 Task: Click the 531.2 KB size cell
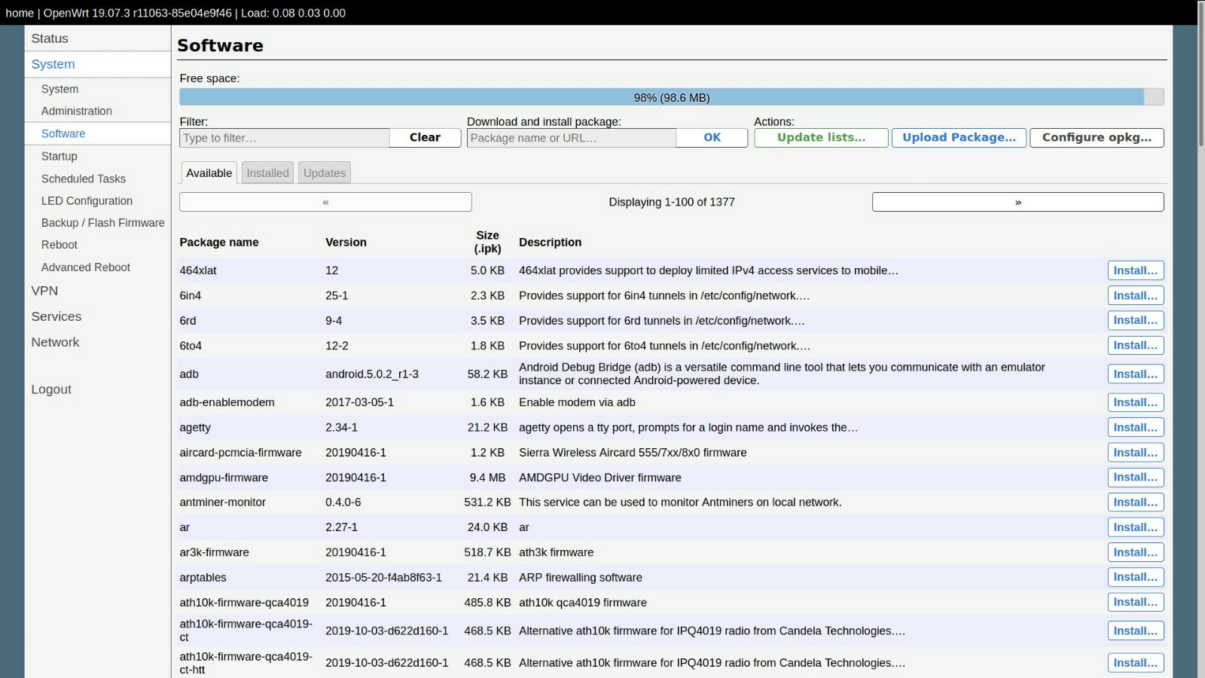(487, 502)
